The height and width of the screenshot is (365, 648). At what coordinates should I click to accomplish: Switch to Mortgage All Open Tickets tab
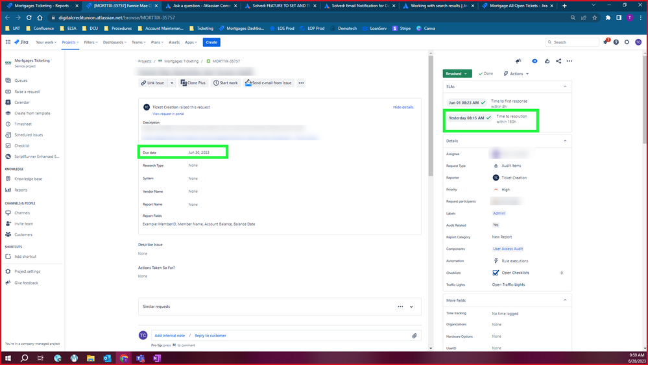(x=518, y=6)
